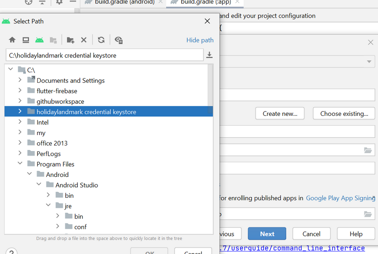This screenshot has height=254, width=378.
Task: Go to the Home directory icon
Action: point(12,40)
